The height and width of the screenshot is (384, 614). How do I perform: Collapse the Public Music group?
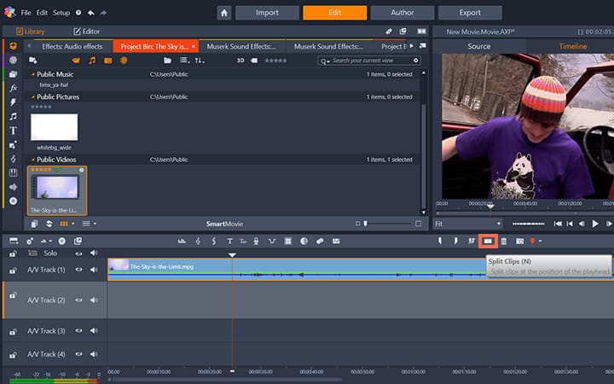(33, 74)
